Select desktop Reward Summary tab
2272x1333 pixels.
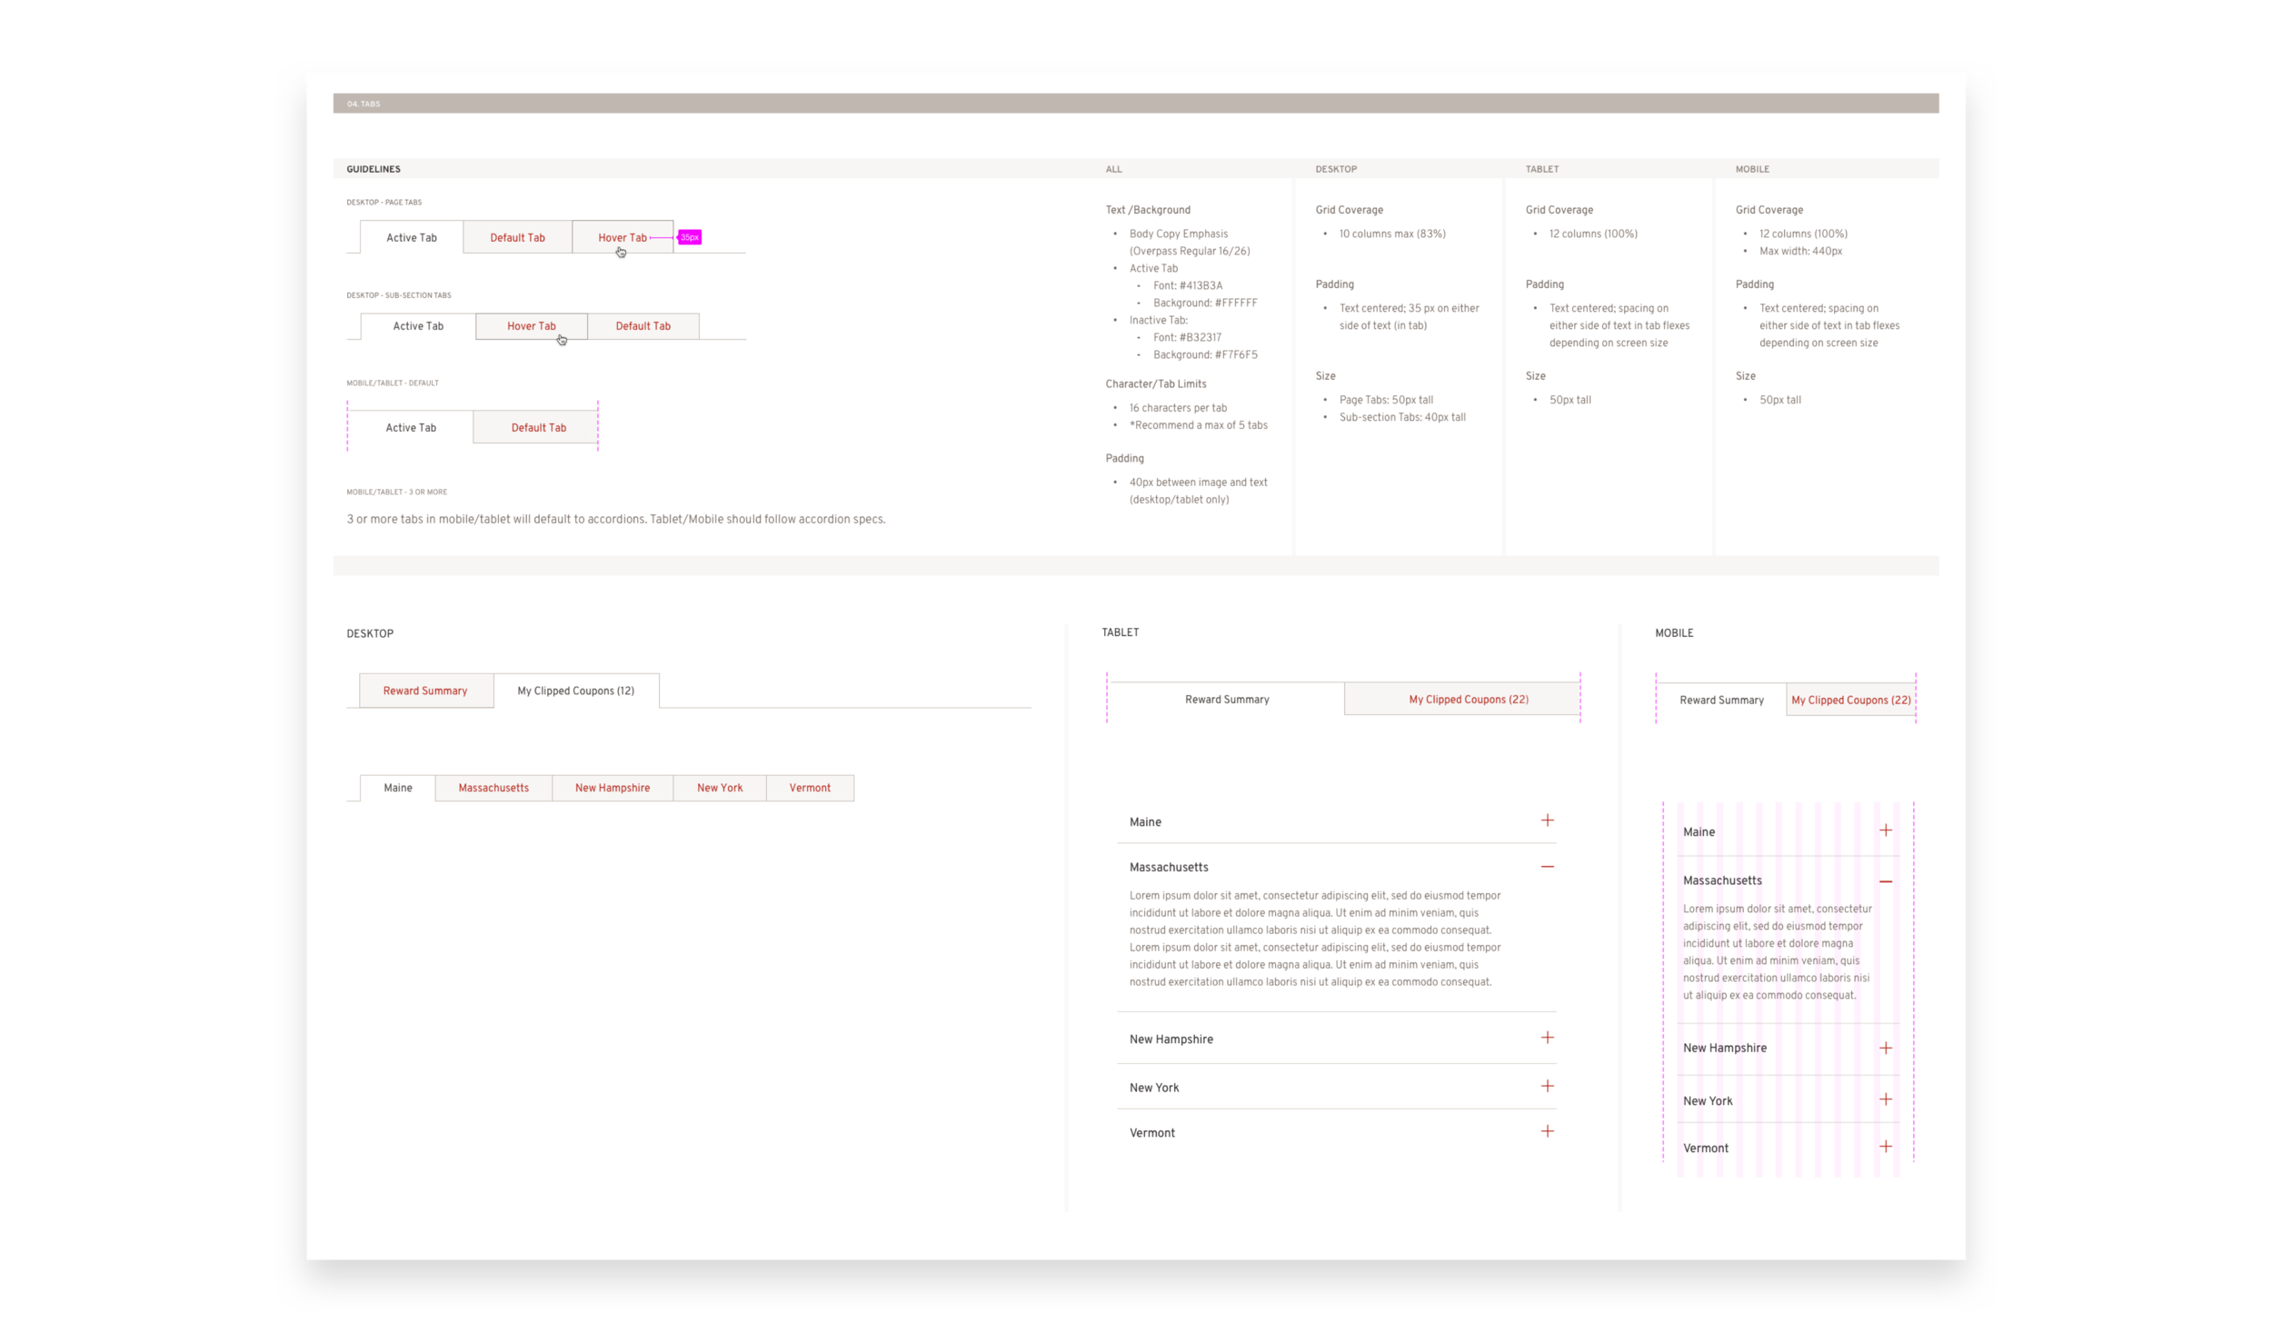pos(425,691)
